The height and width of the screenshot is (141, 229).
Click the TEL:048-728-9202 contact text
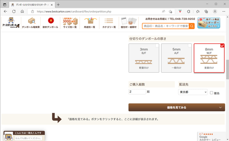pos(182,19)
